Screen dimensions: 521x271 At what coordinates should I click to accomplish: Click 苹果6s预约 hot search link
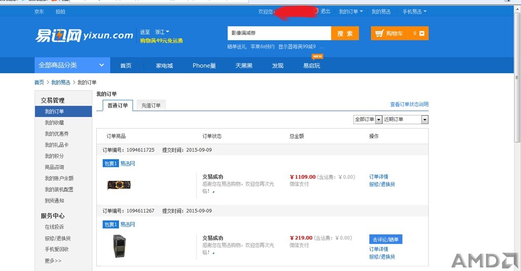263,46
